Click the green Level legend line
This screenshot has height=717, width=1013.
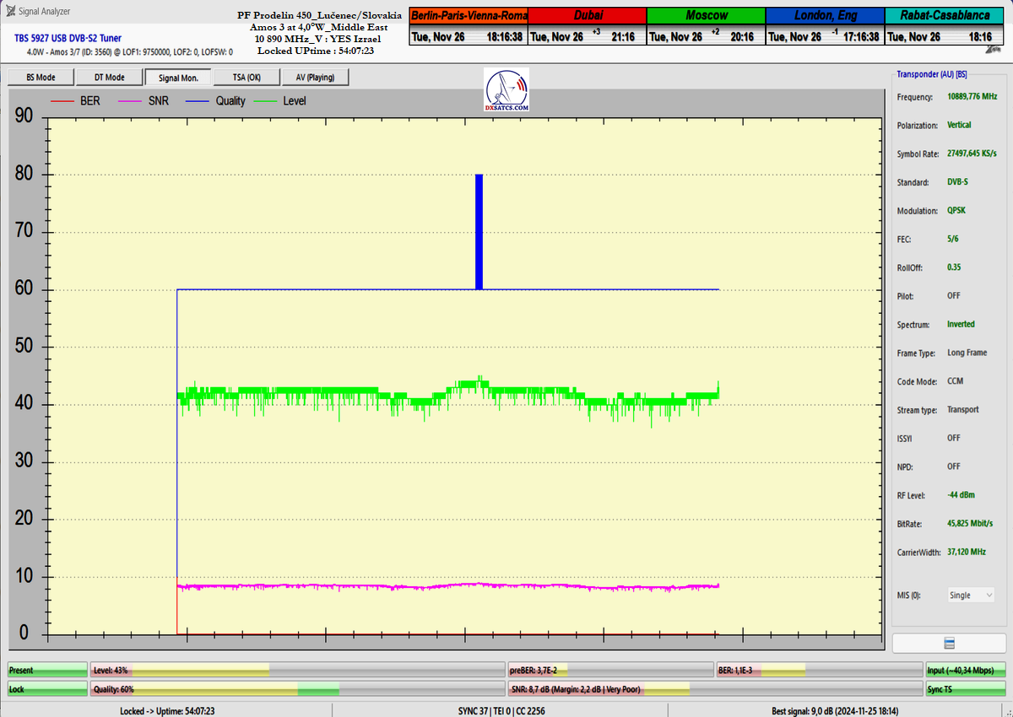[x=267, y=101]
